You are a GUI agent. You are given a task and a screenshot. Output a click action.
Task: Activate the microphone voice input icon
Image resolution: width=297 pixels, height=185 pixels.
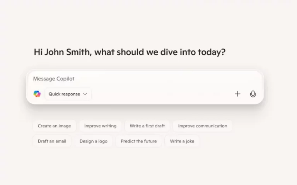253,94
